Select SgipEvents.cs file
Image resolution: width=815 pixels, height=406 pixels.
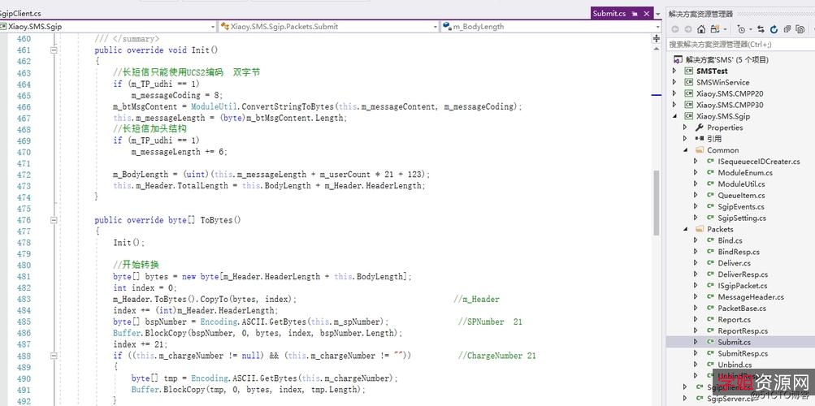pyautogui.click(x=741, y=206)
